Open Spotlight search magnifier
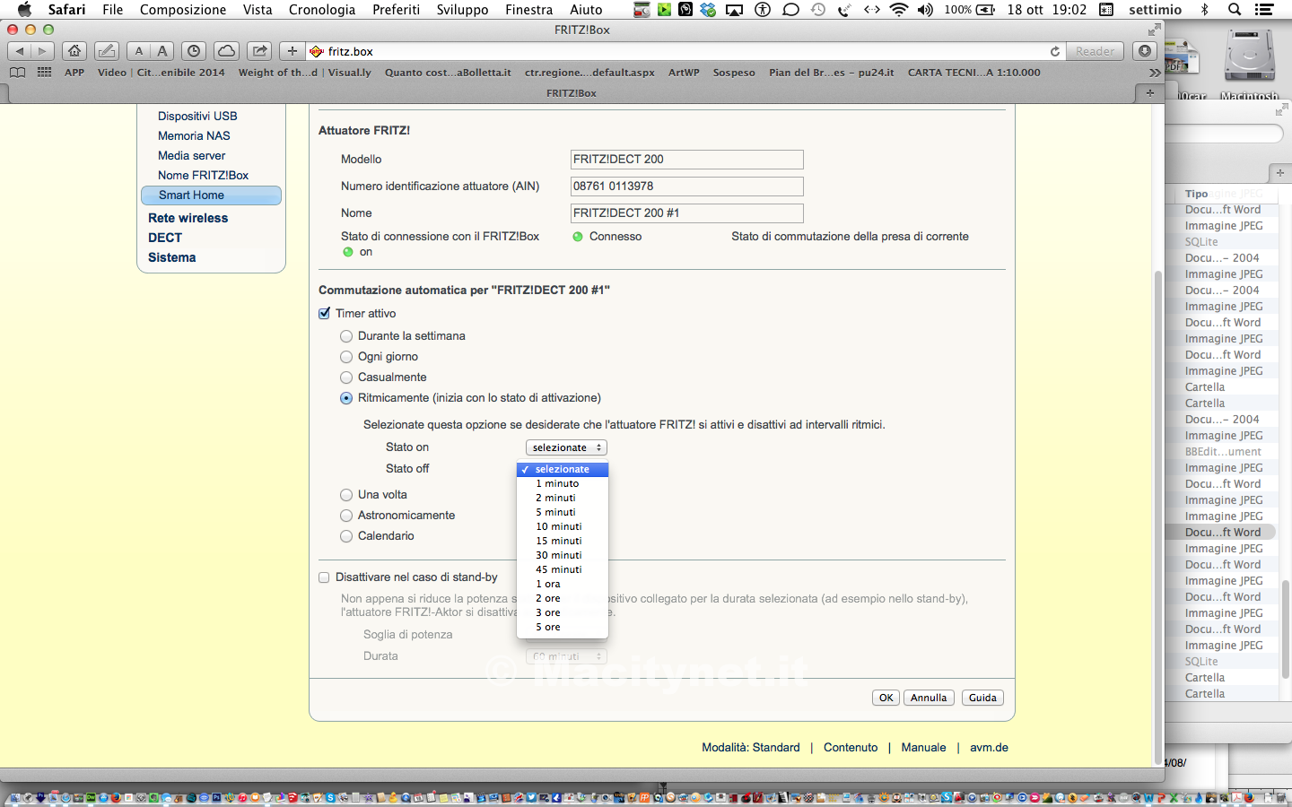This screenshot has width=1292, height=807. tap(1235, 10)
